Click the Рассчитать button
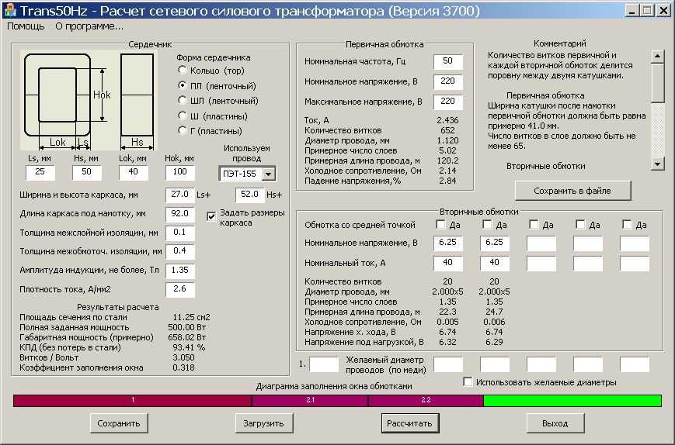The height and width of the screenshot is (445, 675). coord(410,423)
